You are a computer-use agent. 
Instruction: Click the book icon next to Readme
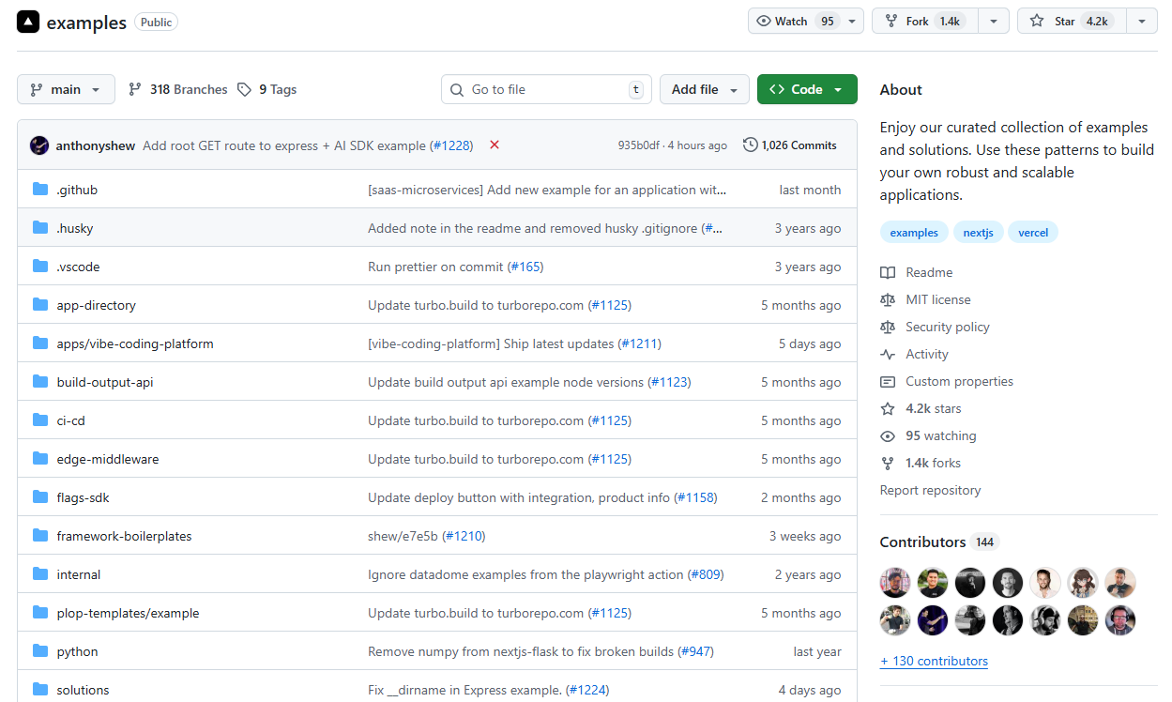click(x=888, y=272)
